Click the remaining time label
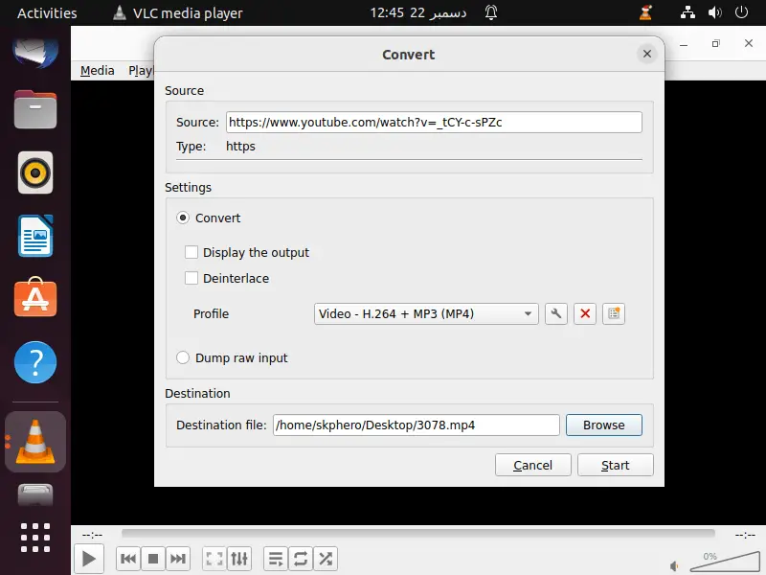The image size is (766, 575). coord(746,535)
